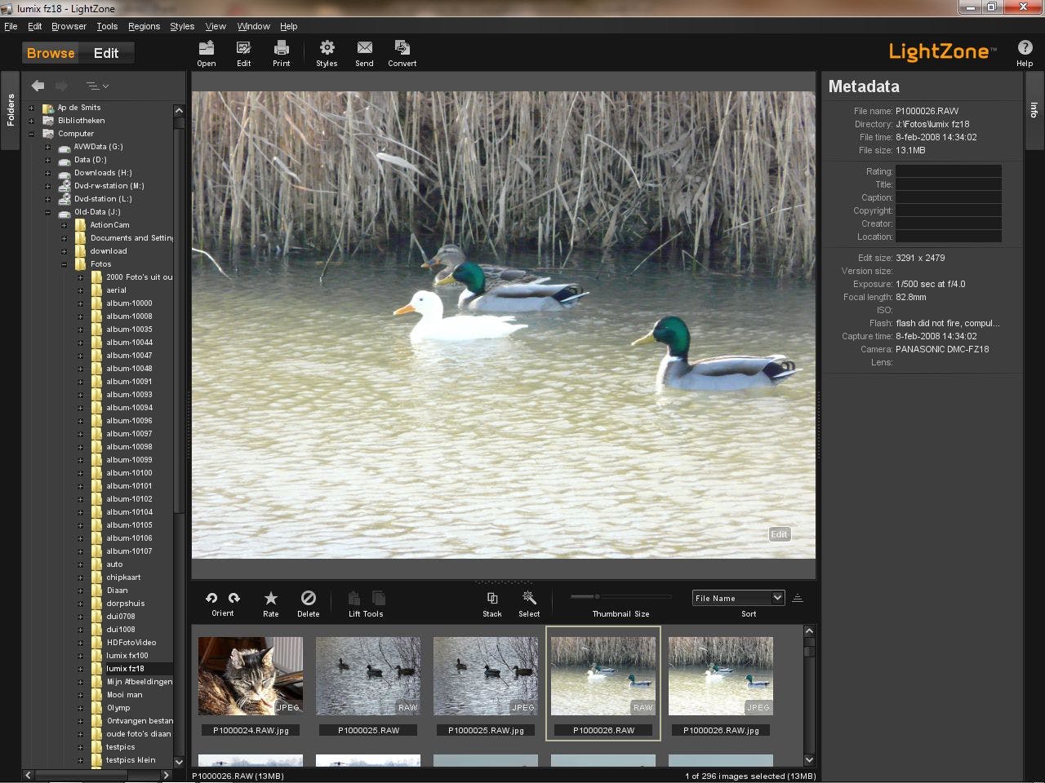Select thumbnail P1000025.RAW.jpg
The image size is (1045, 783).
[x=486, y=676]
